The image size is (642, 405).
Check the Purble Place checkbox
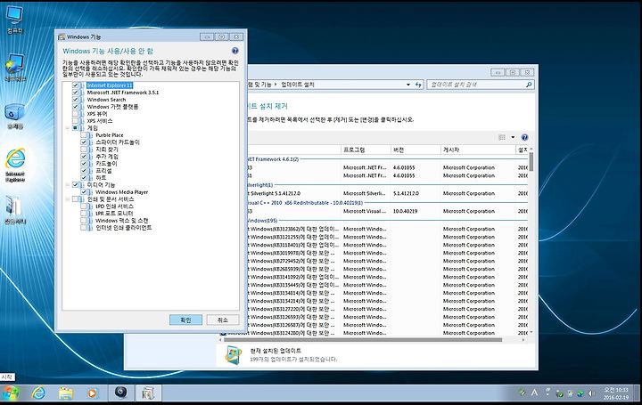(x=84, y=135)
